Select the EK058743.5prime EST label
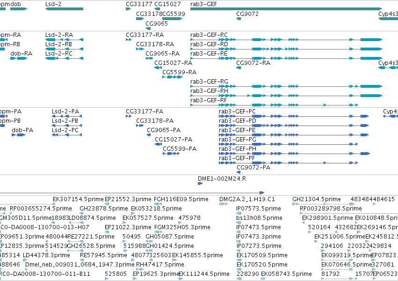Screen dimensions: 398x281 (286, 274)
